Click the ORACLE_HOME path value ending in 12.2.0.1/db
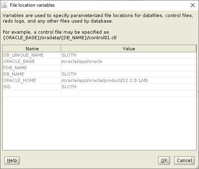The height and width of the screenshot is (169, 199). [128, 80]
